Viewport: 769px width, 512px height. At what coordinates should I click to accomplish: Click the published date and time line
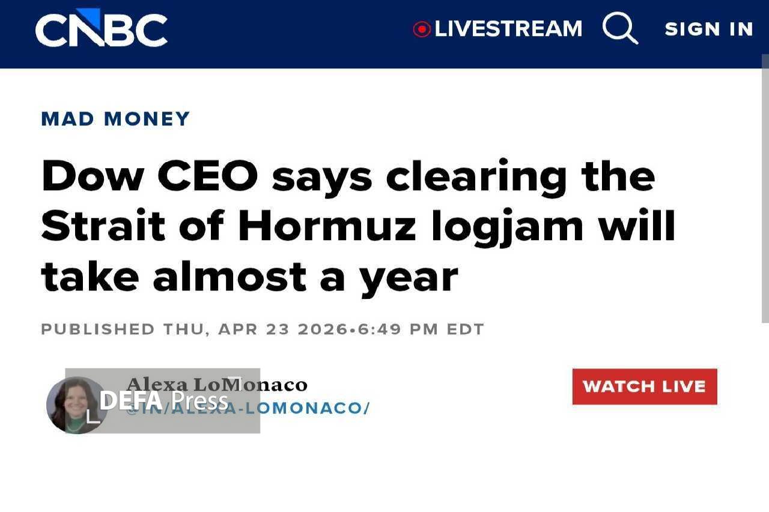pyautogui.click(x=262, y=329)
